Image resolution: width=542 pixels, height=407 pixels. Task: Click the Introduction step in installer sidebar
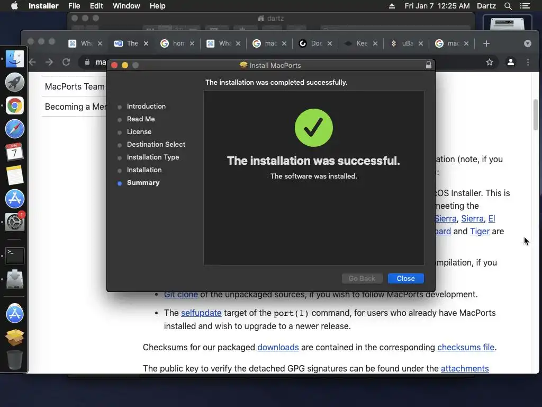[x=146, y=106]
